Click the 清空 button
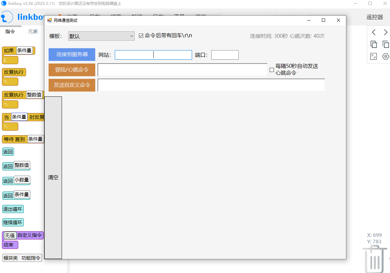 click(x=53, y=178)
